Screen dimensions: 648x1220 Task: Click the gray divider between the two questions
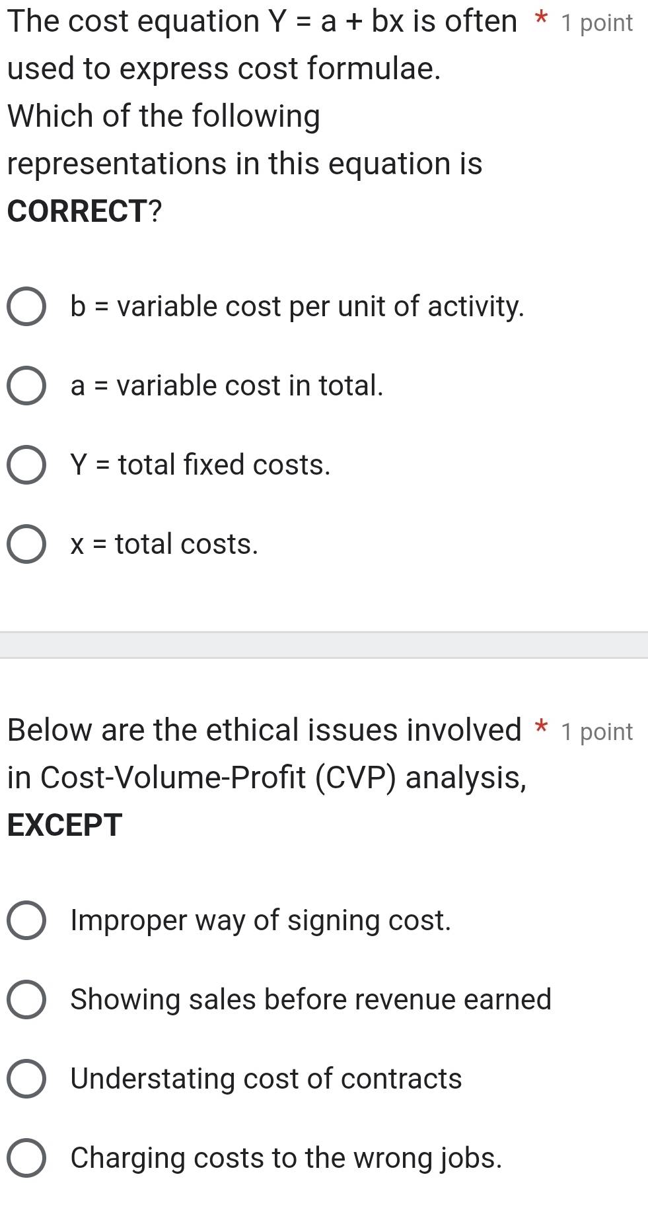(324, 644)
